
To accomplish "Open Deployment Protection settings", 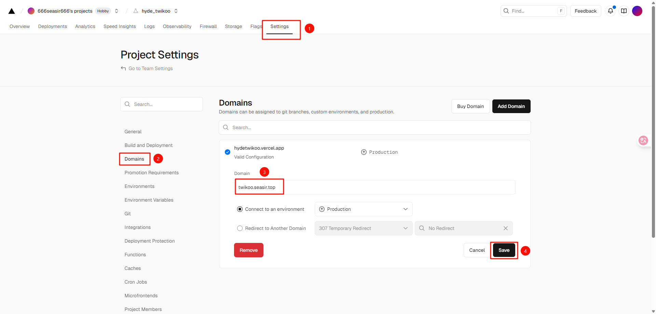I will coord(150,241).
